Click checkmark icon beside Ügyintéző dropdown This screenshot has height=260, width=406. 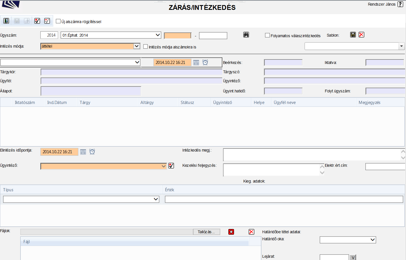pyautogui.click(x=171, y=166)
